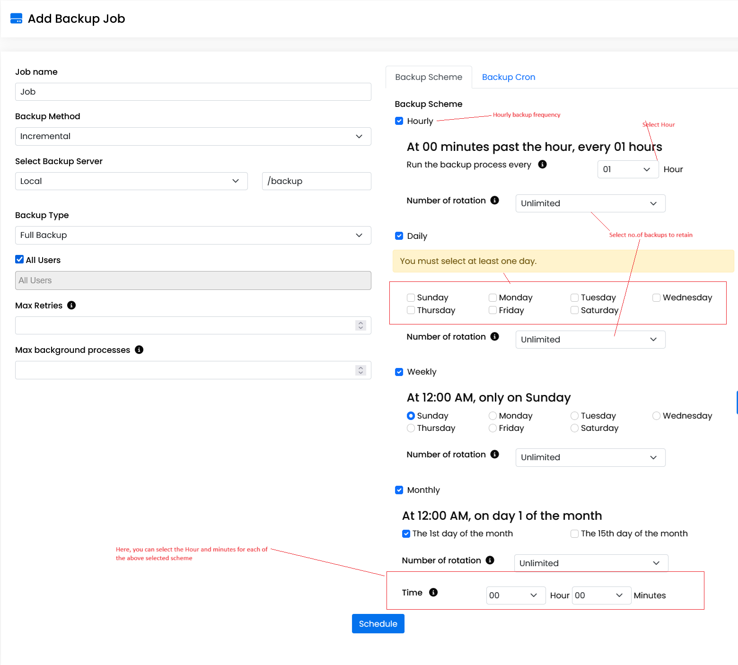Check The 15th day of the month
This screenshot has height=665, width=738.
coord(574,534)
